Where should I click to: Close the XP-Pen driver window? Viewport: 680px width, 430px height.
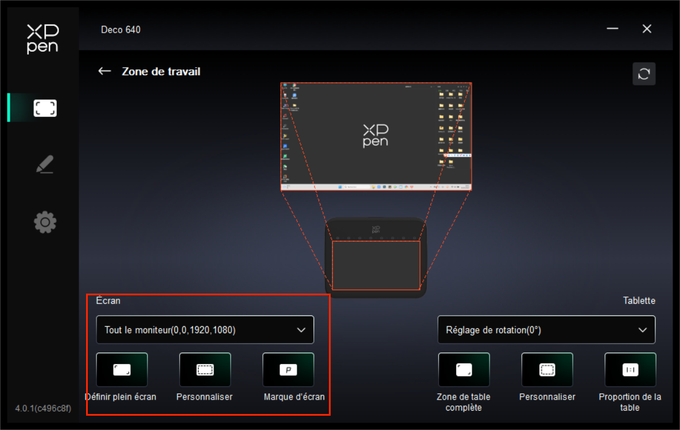tap(647, 29)
